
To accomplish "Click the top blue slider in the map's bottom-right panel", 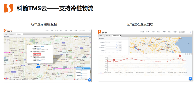I will coord(81,71).
